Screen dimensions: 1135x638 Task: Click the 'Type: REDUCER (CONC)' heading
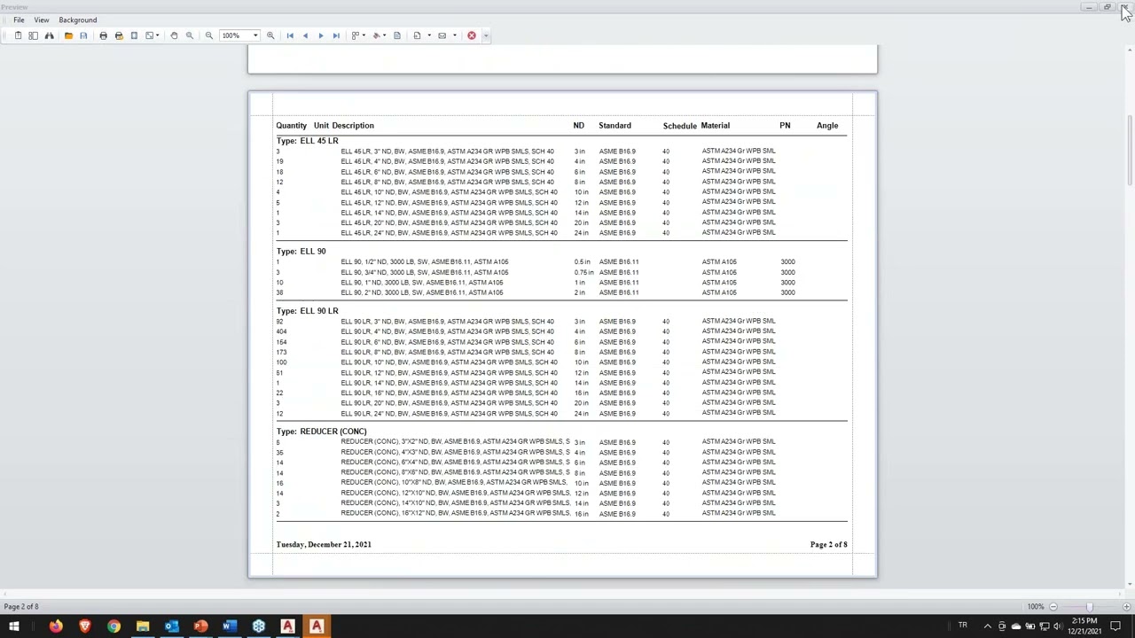click(321, 432)
